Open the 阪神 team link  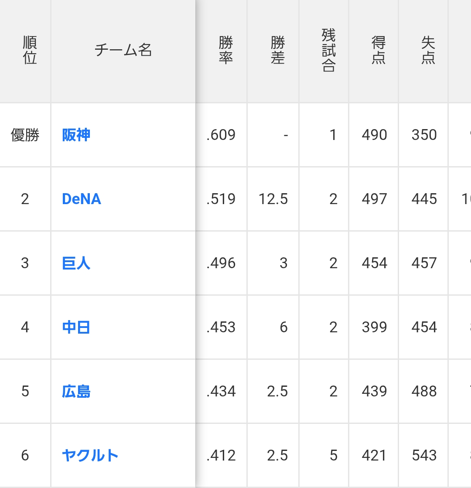76,135
